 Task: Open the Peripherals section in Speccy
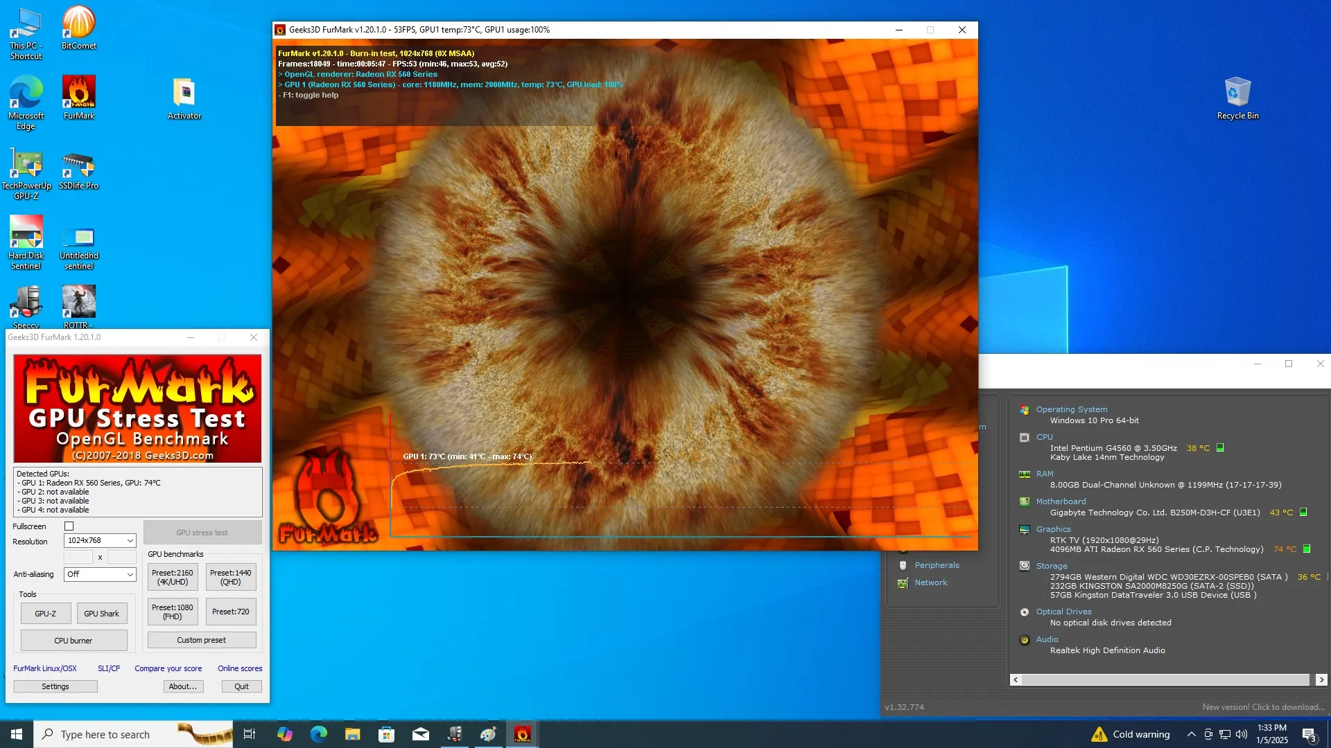(937, 566)
